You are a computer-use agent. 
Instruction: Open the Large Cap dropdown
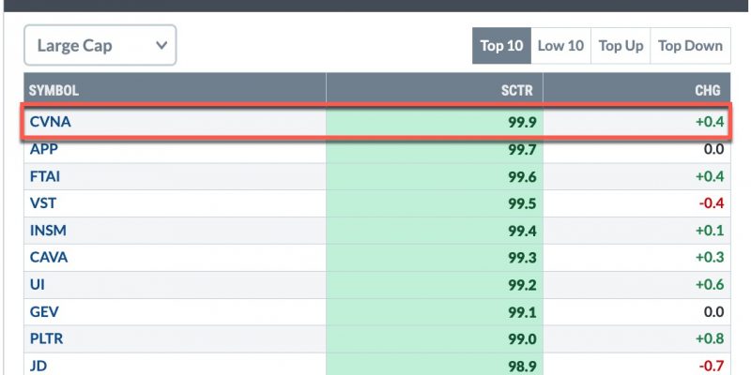(x=100, y=45)
